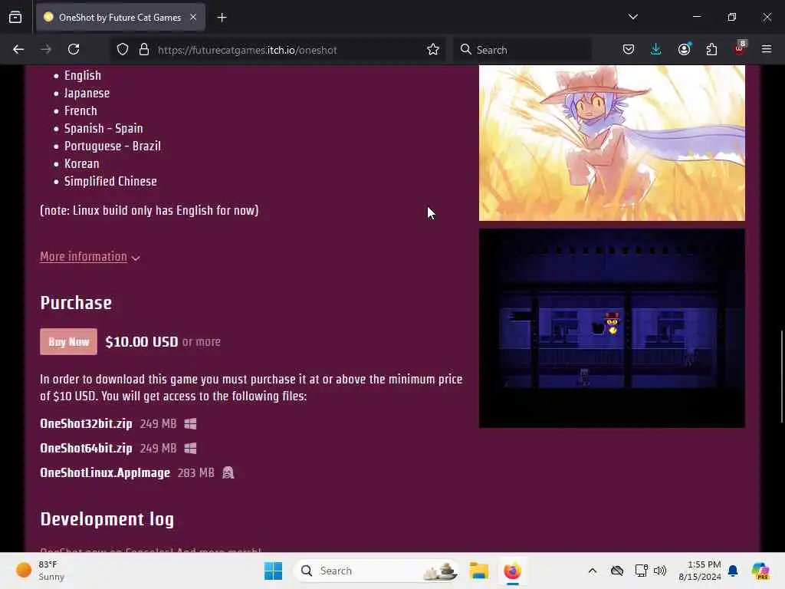Image resolution: width=785 pixels, height=589 pixels.
Task: Click the OneShotLinux.AppImage file name
Action: 105,472
